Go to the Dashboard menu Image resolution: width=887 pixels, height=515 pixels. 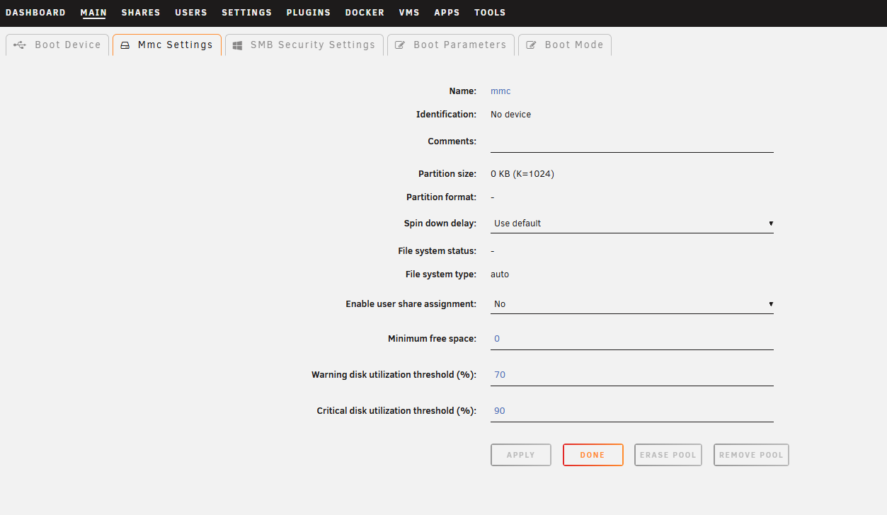35,13
